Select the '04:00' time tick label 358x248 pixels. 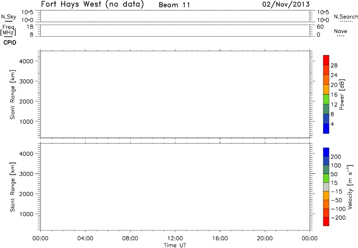coord(85,239)
